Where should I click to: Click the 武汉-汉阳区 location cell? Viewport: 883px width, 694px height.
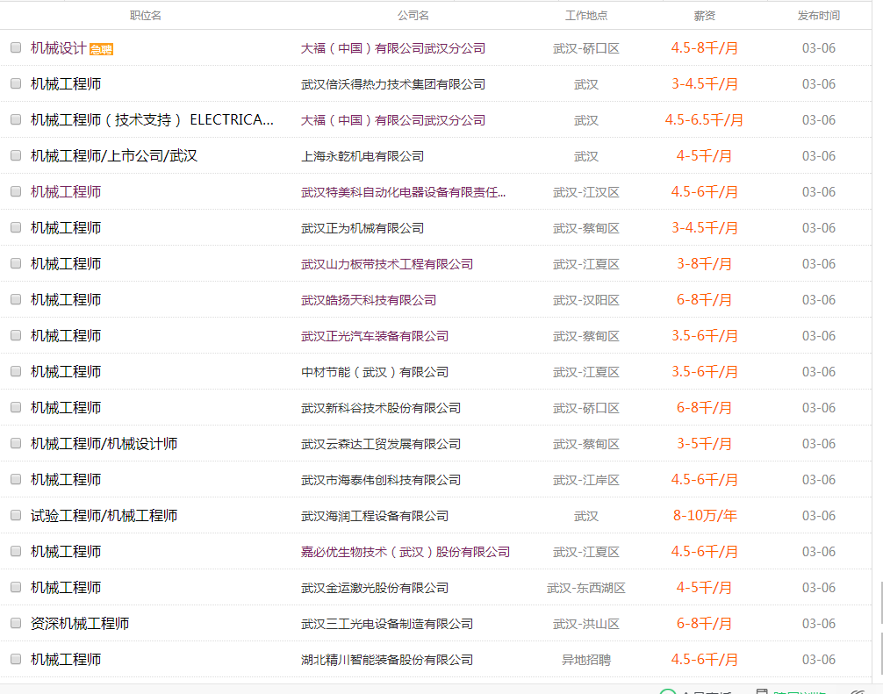click(586, 301)
